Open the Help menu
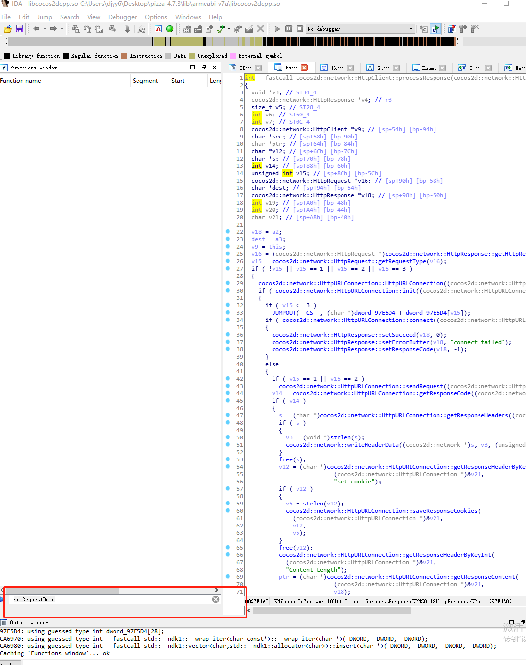This screenshot has width=526, height=665. click(215, 17)
